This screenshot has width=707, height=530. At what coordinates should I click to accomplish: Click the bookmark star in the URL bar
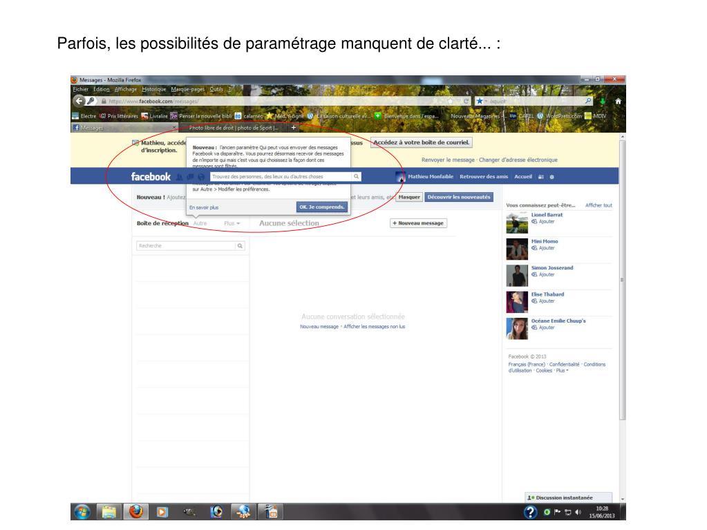(x=450, y=101)
